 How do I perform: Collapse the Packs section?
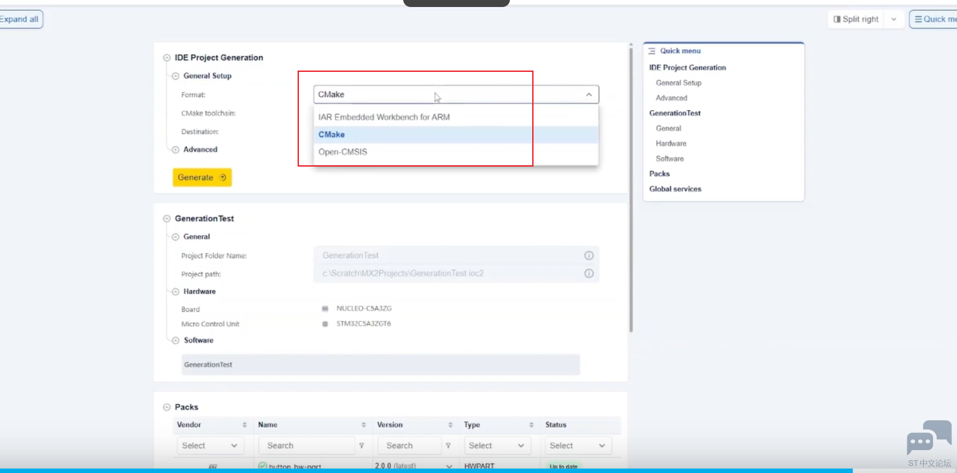tap(167, 408)
